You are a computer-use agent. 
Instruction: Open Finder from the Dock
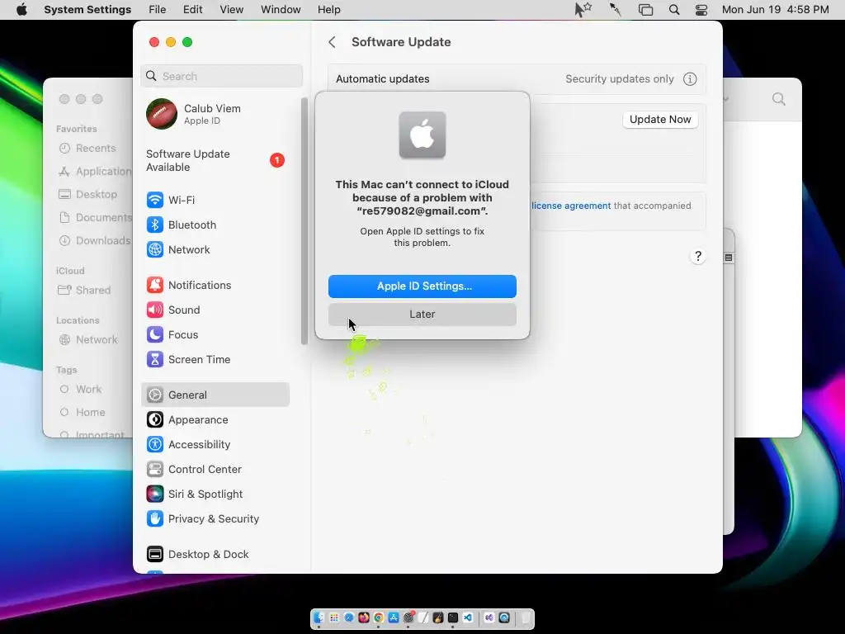point(319,617)
